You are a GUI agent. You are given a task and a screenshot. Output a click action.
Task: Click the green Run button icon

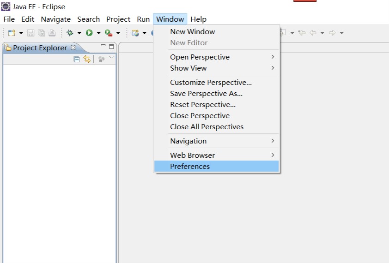[x=89, y=33]
